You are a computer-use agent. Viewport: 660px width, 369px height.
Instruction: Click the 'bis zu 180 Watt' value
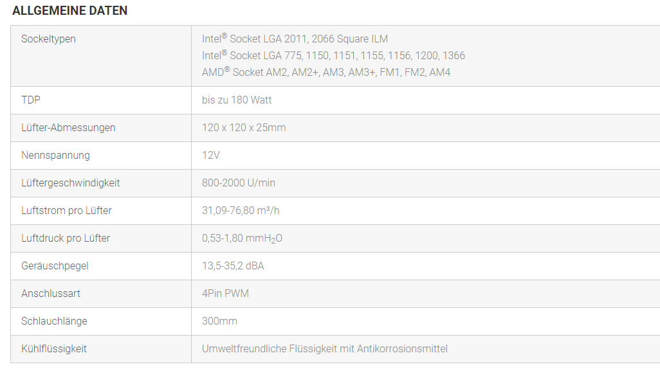(x=237, y=100)
